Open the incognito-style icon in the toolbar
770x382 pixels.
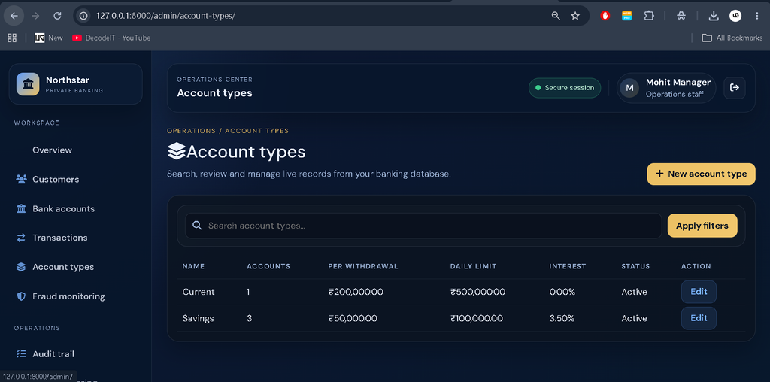click(681, 16)
